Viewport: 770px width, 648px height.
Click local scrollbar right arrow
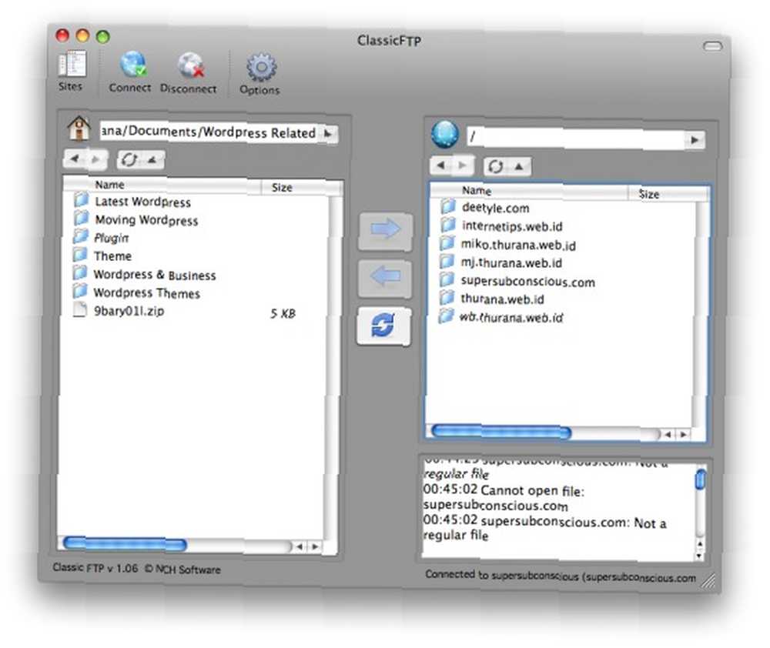(x=315, y=546)
